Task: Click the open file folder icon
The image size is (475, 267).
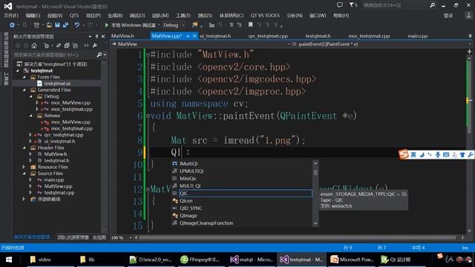Action: (x=49, y=25)
